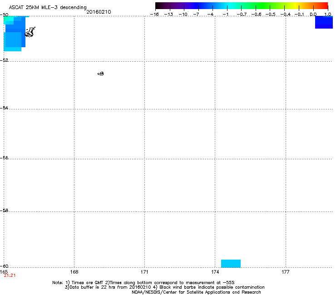Click the '-1' color scale label
336x295 pixels.
(x=225, y=15)
